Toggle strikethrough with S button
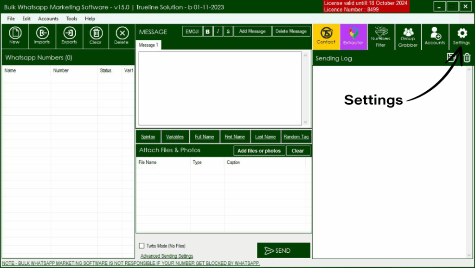This screenshot has height=268, width=475. click(x=228, y=31)
